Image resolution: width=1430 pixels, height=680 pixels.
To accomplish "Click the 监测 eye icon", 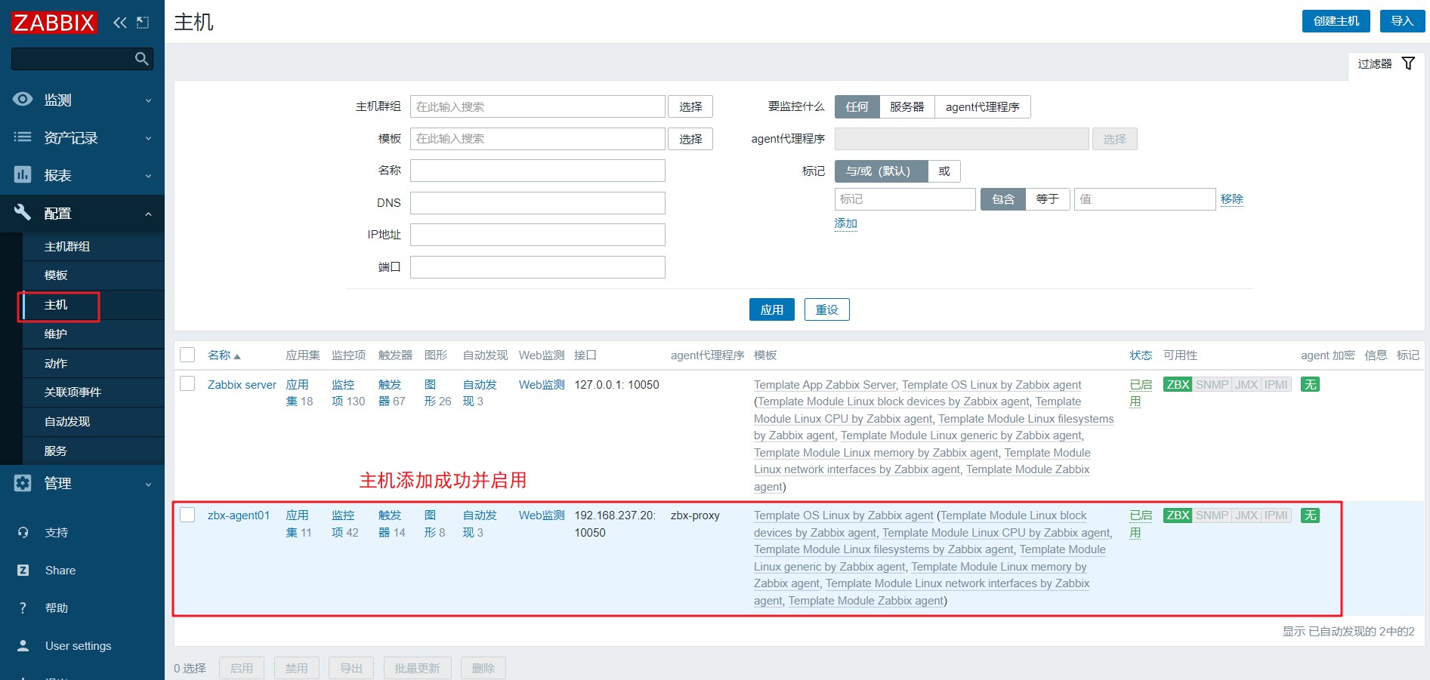I will click(x=23, y=100).
